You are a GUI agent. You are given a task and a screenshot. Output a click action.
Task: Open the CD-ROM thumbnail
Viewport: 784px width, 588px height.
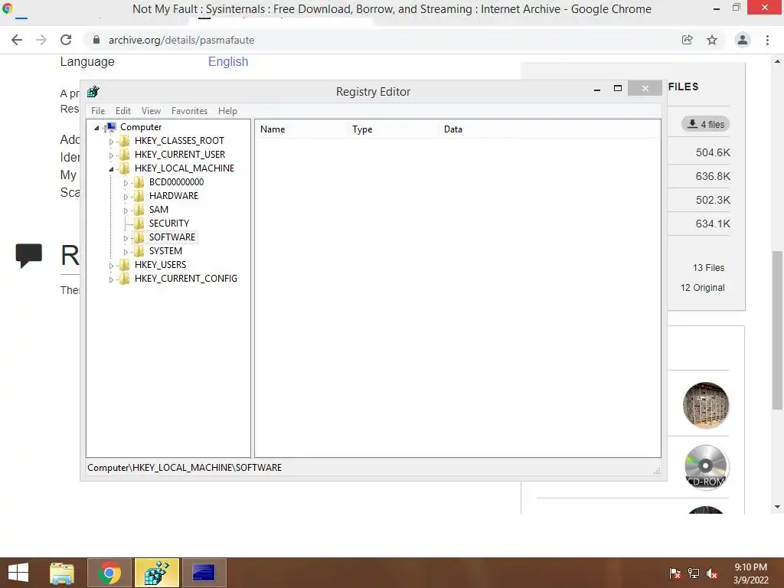706,467
